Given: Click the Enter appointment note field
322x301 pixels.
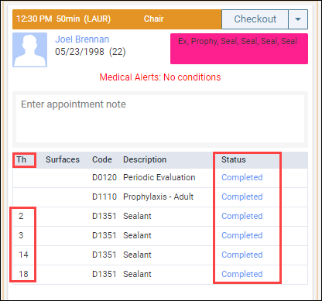Looking at the screenshot, I should click(x=160, y=119).
